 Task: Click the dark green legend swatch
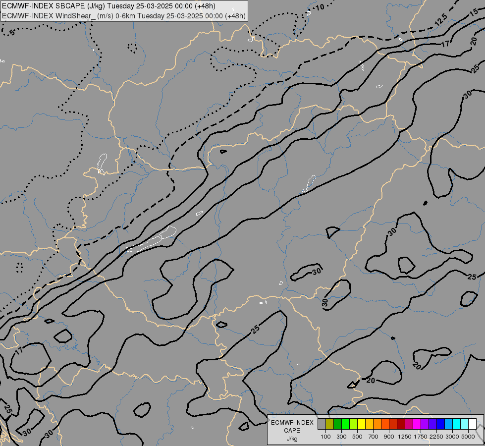(x=338, y=424)
